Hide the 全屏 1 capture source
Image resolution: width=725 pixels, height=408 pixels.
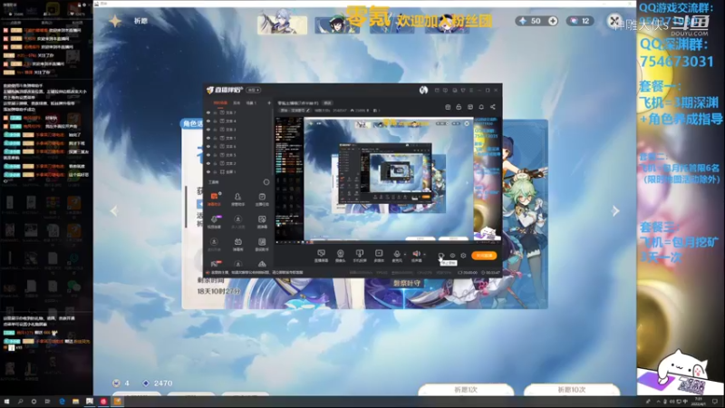coord(208,171)
